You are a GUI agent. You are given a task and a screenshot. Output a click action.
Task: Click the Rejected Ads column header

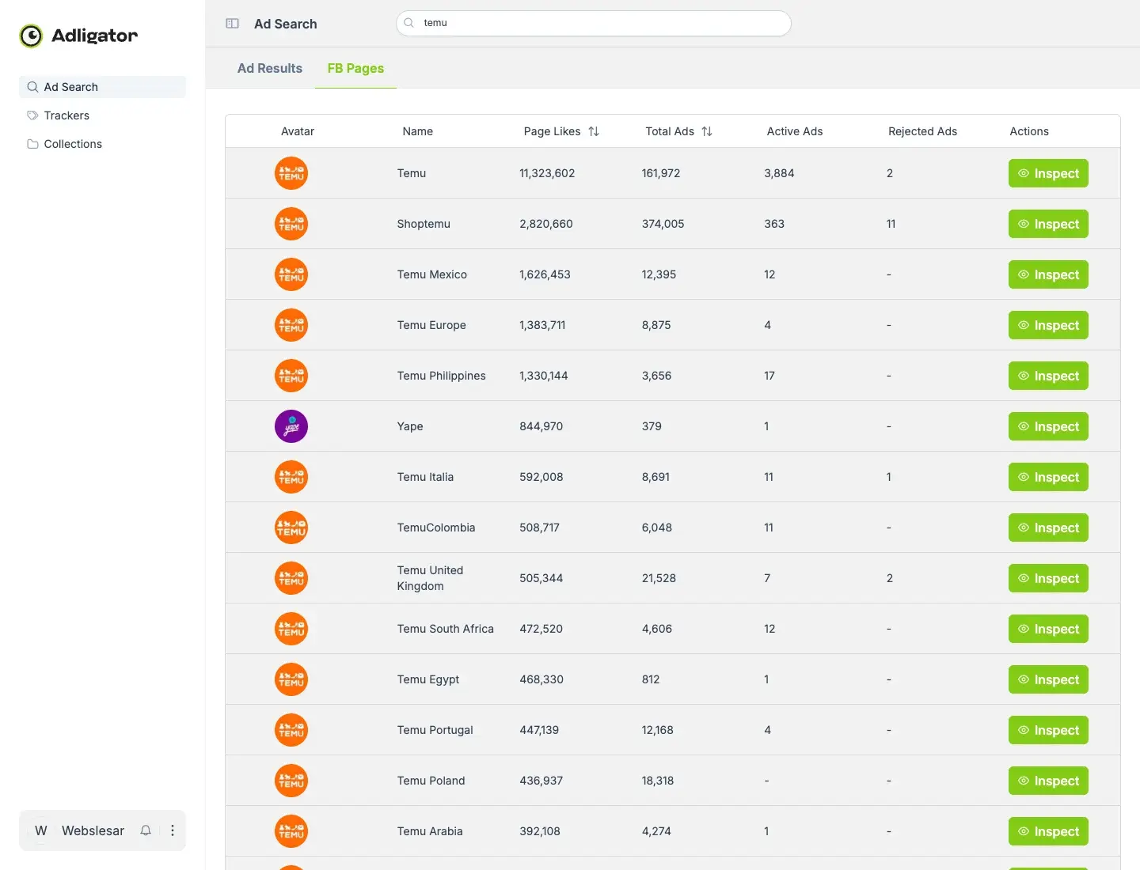pyautogui.click(x=923, y=131)
